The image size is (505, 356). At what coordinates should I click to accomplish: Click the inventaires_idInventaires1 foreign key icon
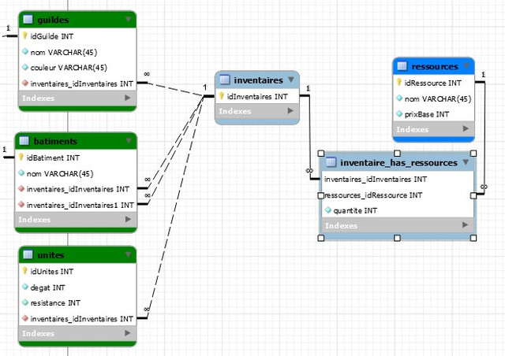(x=21, y=205)
